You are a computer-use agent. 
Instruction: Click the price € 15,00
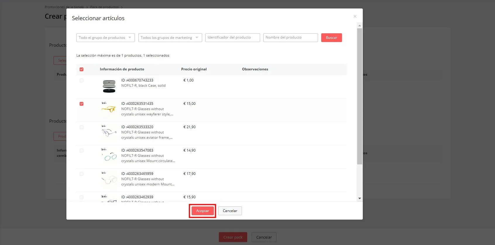(190, 104)
